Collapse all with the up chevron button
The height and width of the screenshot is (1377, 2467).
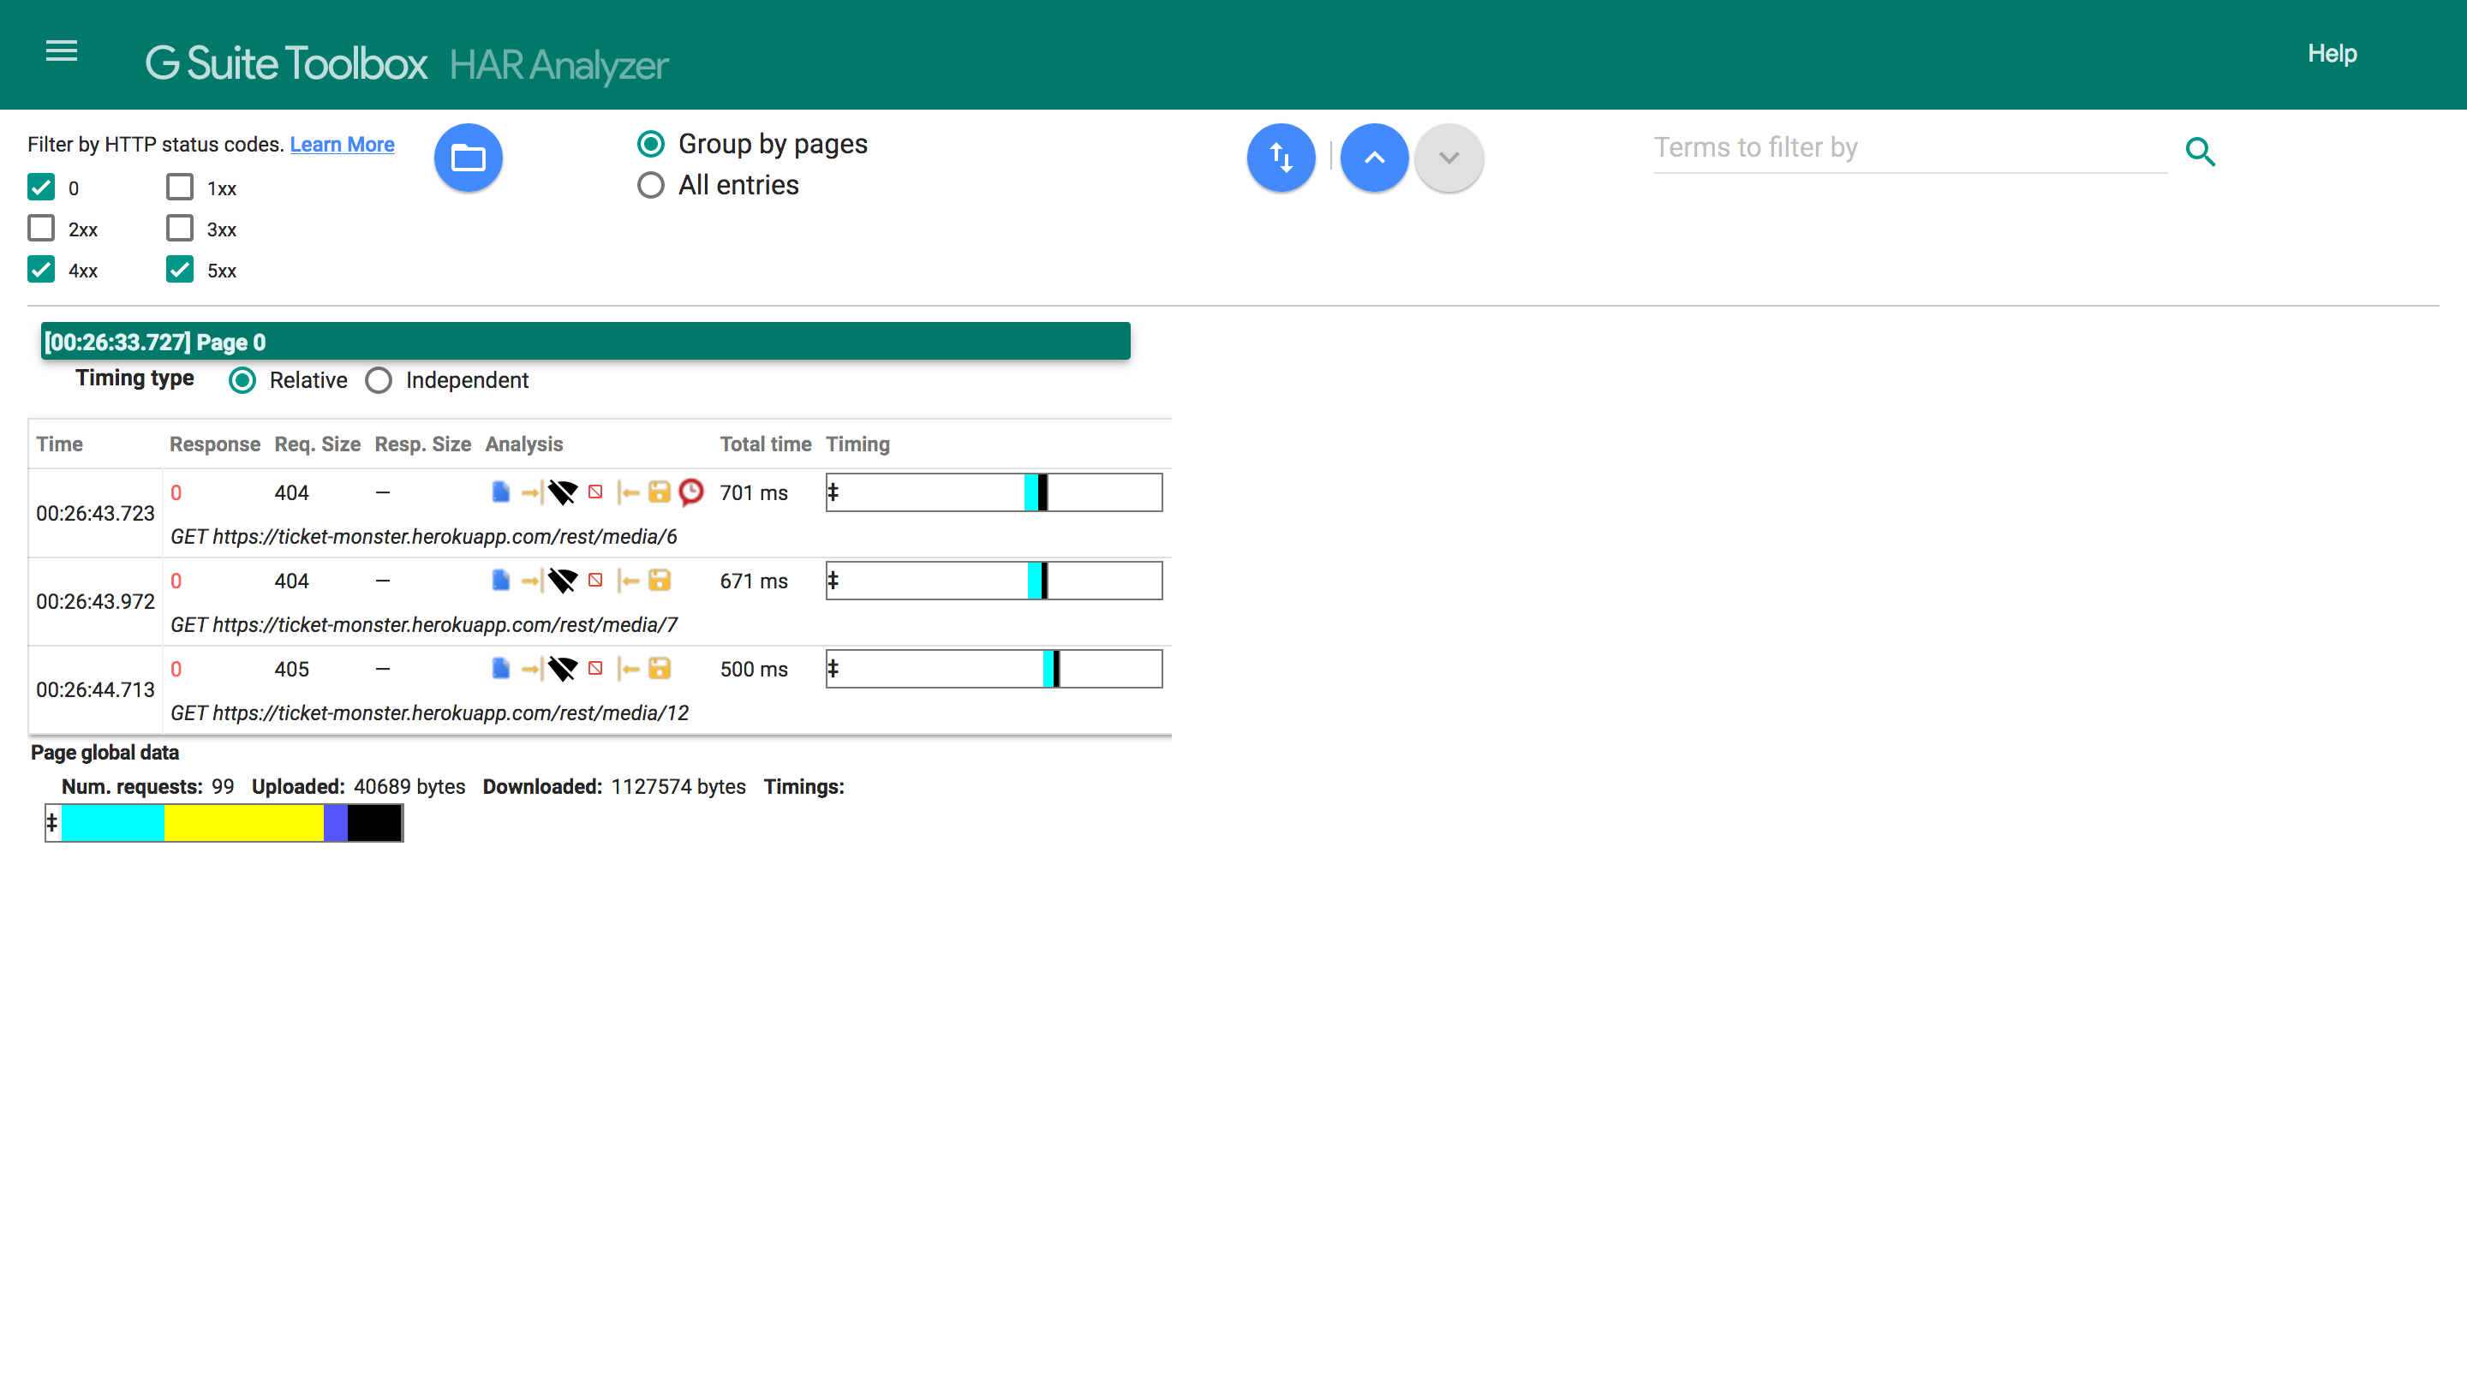tap(1373, 158)
